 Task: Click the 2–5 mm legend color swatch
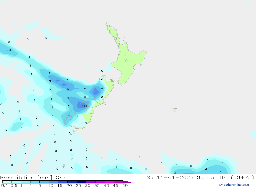coord(35,182)
